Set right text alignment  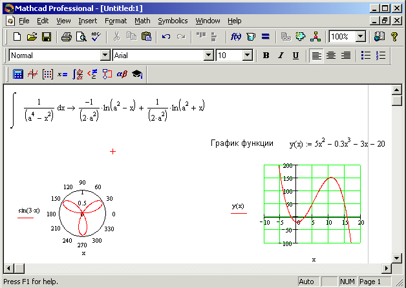coord(346,56)
